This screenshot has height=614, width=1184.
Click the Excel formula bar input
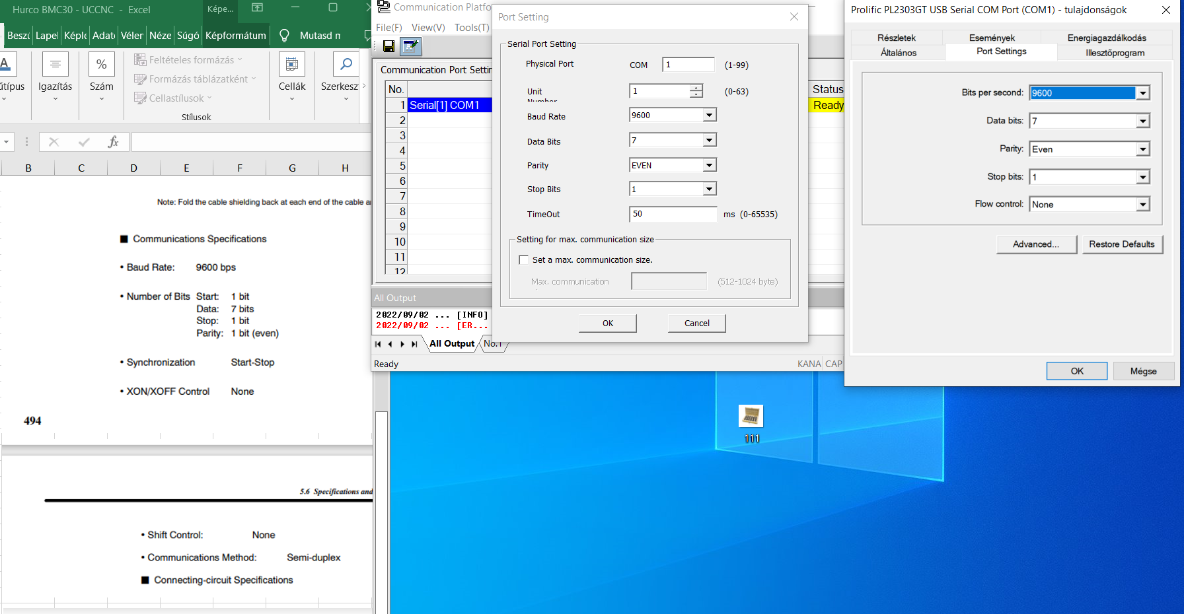pos(251,142)
